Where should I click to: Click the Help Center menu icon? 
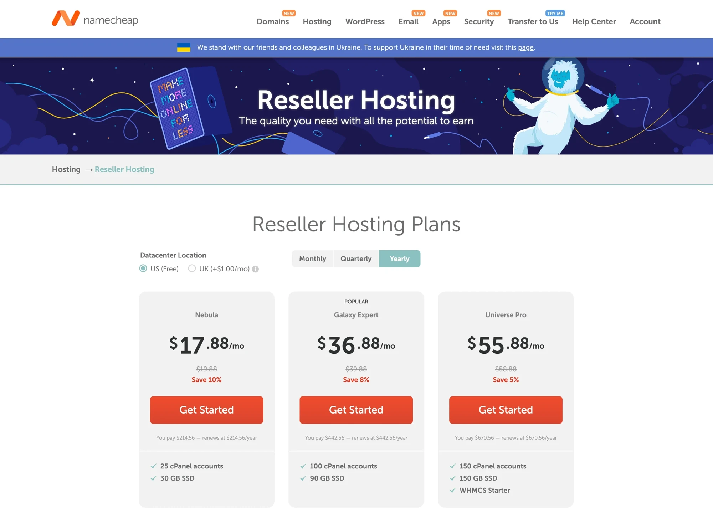[594, 22]
